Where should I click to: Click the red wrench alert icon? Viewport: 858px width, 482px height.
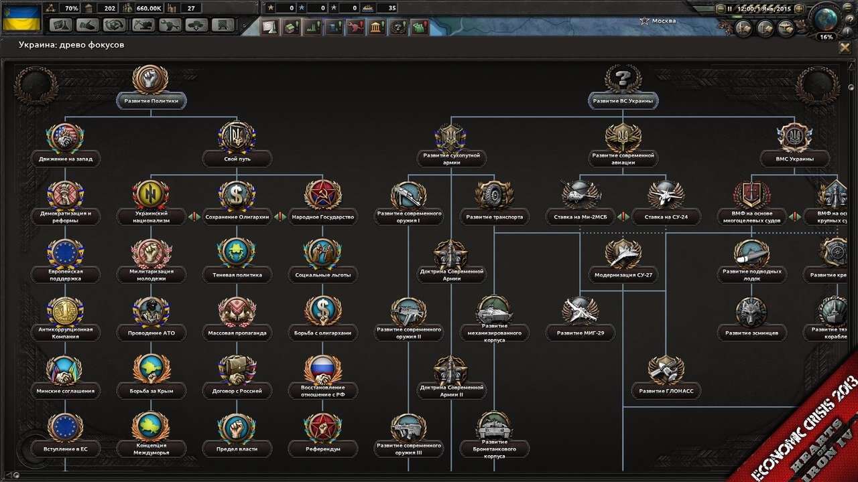(x=355, y=27)
